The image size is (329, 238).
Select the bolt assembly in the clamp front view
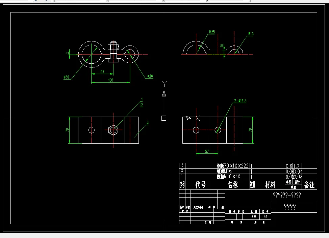tap(113, 52)
